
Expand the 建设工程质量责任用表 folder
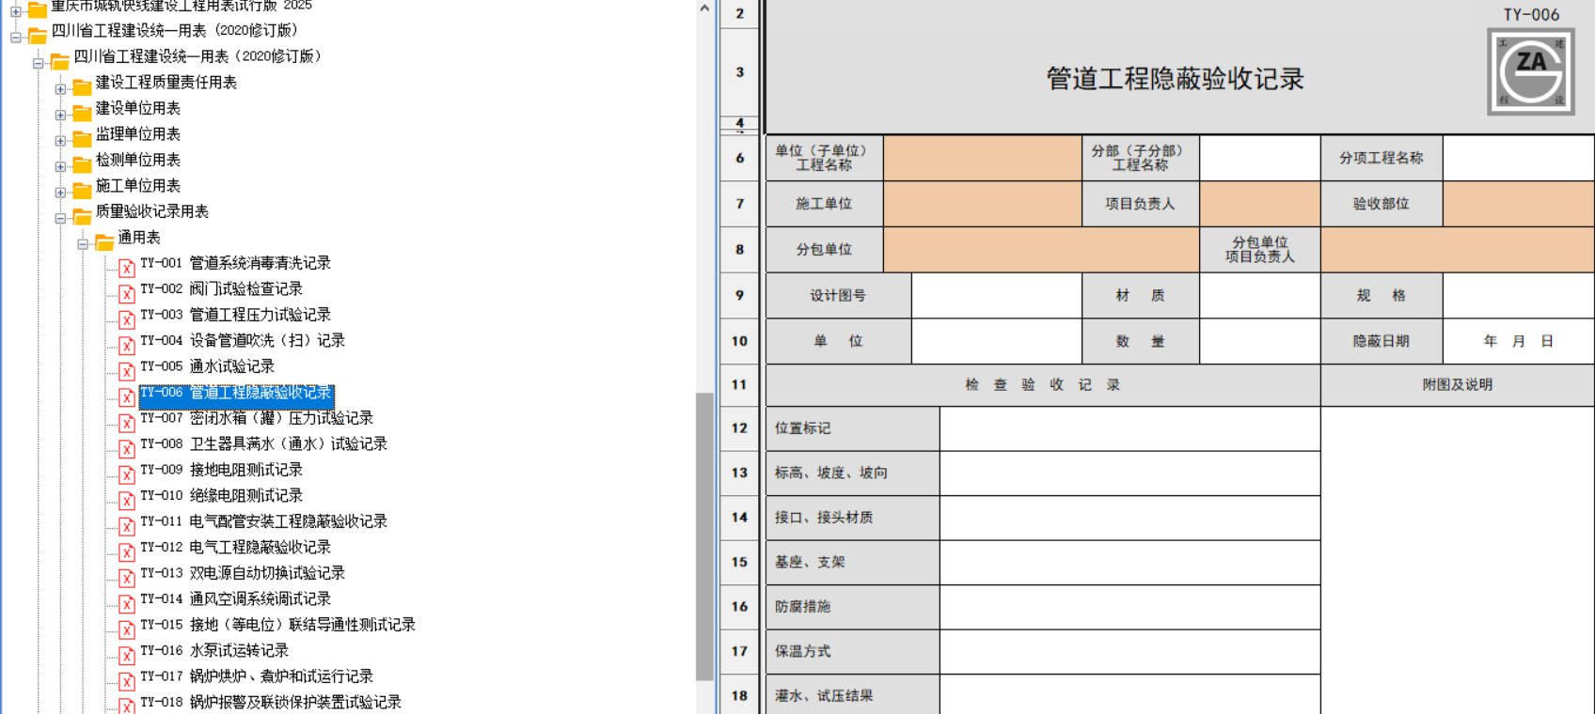tap(60, 88)
